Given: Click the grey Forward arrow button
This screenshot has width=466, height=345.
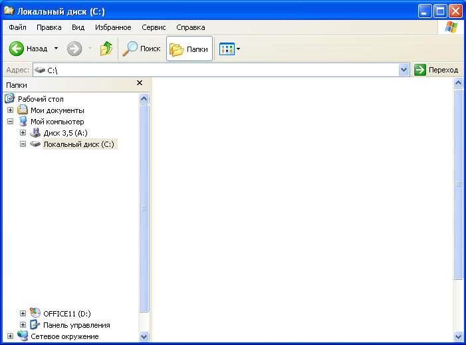Looking at the screenshot, I should 74,49.
